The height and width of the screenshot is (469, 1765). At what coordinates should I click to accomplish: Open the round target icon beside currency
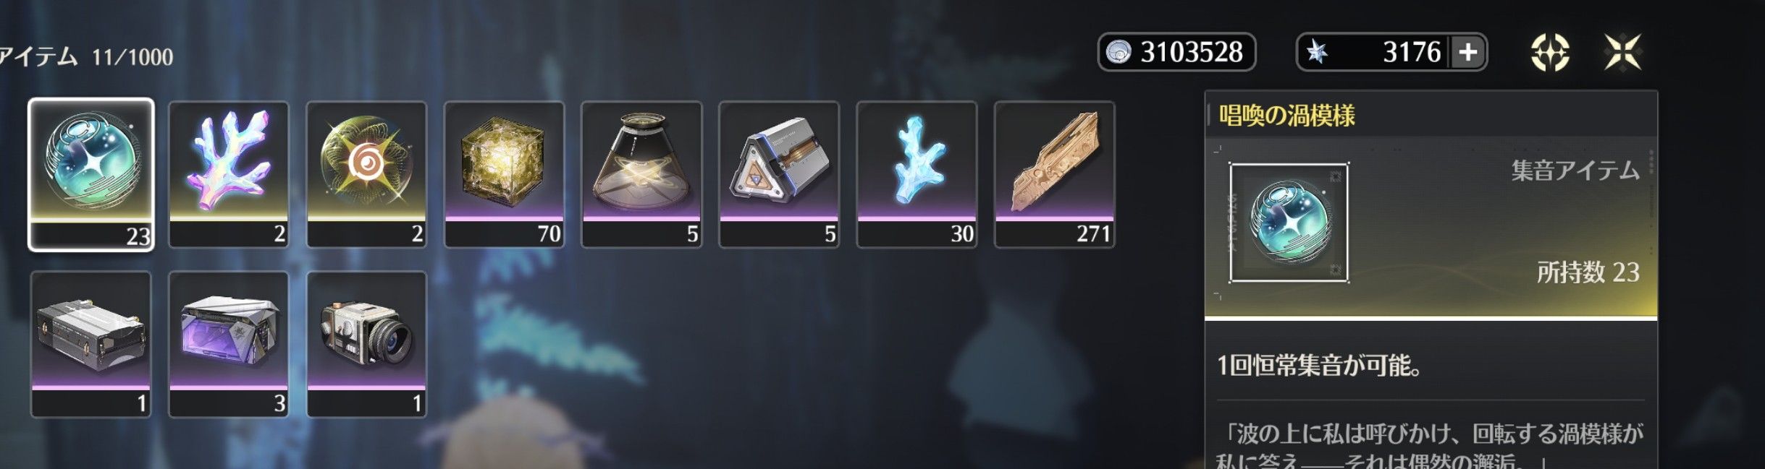click(1549, 52)
